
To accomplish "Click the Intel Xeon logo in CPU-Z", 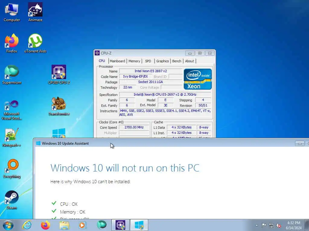I will coord(198,79).
